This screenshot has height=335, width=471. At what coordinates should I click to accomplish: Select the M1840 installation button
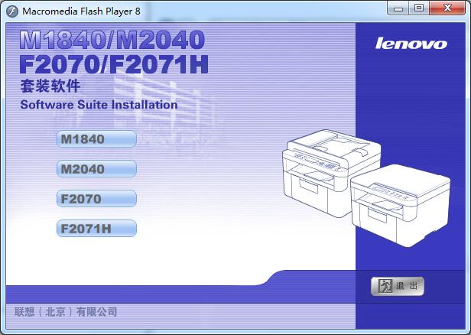[x=97, y=139]
